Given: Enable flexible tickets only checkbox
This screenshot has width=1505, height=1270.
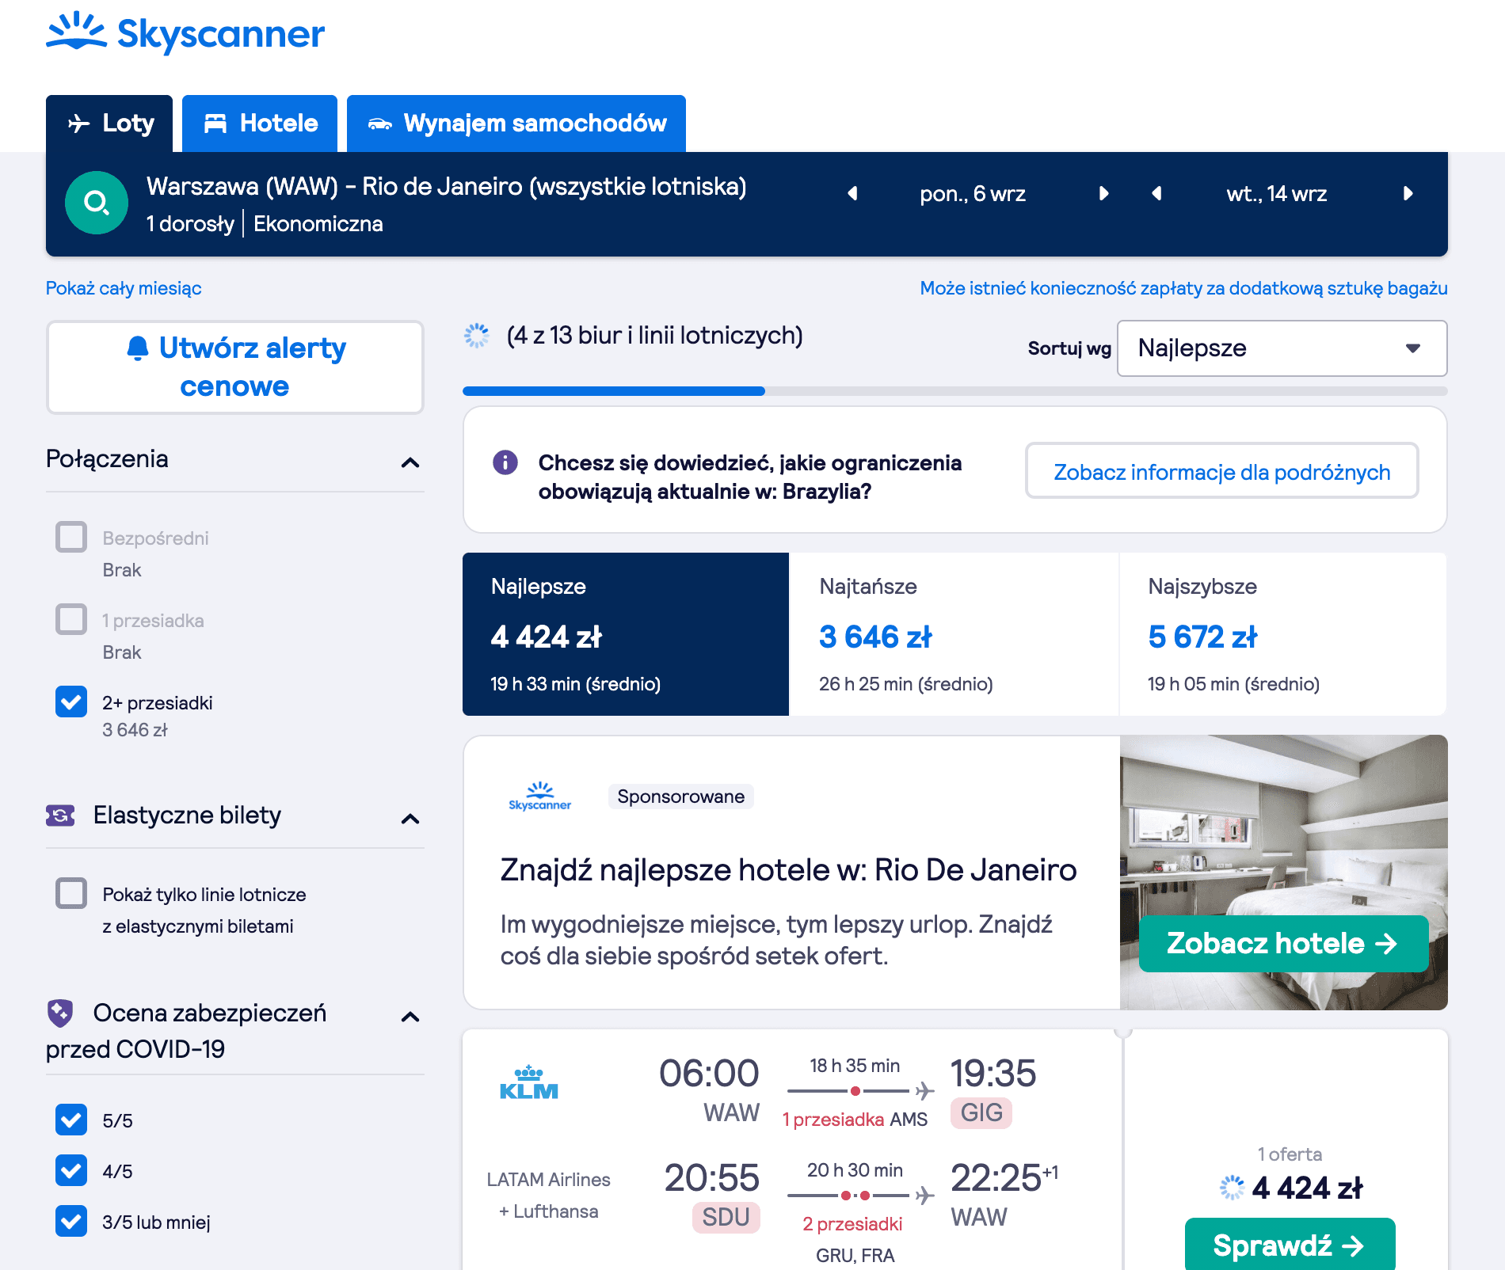Looking at the screenshot, I should (x=71, y=893).
